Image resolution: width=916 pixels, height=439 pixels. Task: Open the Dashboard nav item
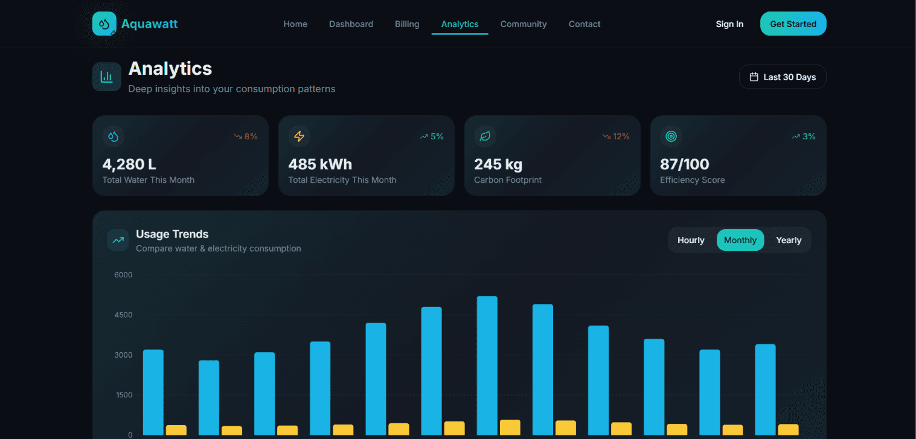pos(351,24)
